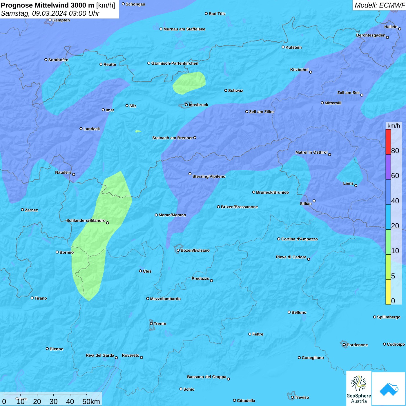406x406 pixels.
Task: Click the 'Modell: ECMWF' label
Action: 379,5
